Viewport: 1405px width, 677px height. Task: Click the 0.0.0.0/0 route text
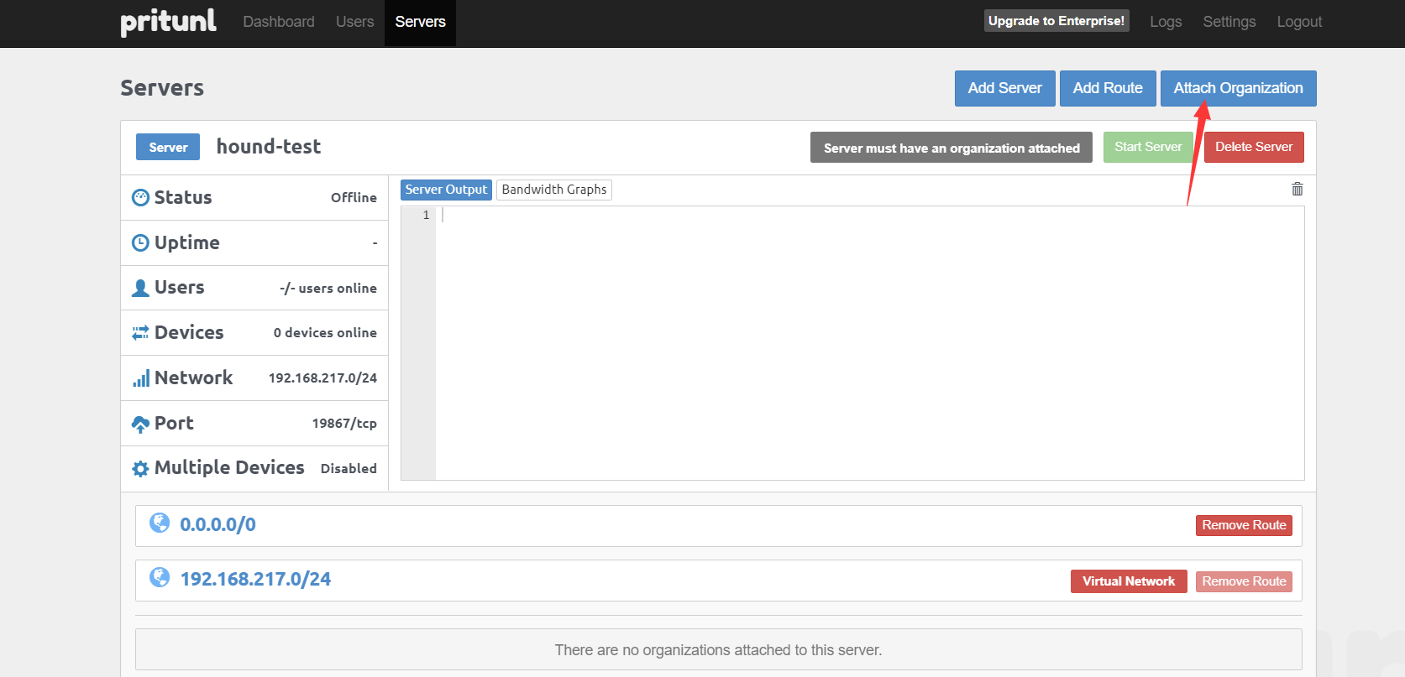(x=218, y=524)
